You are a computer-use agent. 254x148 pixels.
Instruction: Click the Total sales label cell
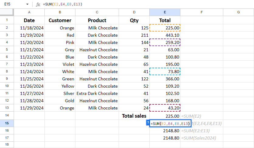[134, 116]
